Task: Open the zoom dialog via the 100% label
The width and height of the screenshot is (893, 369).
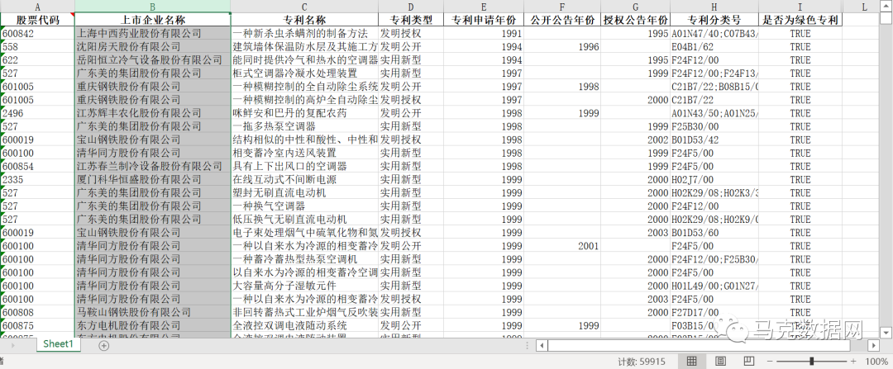Action: [x=876, y=361]
